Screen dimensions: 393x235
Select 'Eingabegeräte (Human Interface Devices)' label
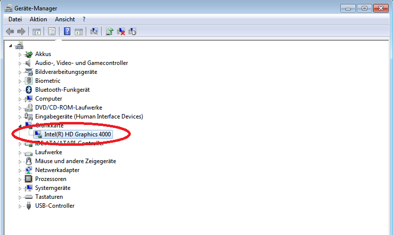pos(89,117)
